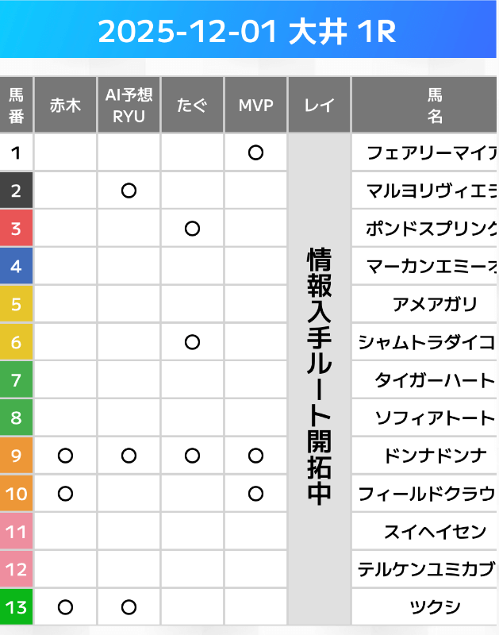Click the MVP circle for horse 10
Image resolution: width=499 pixels, height=635 pixels.
255,494
